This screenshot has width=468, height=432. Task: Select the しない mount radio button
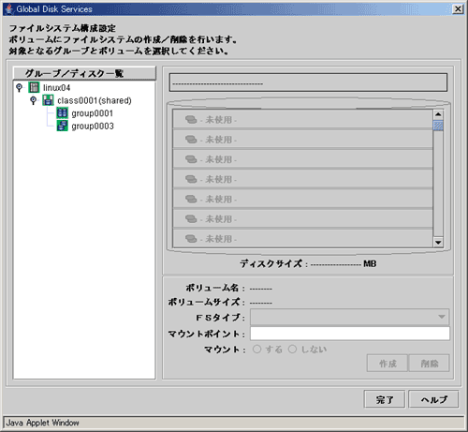(292, 349)
